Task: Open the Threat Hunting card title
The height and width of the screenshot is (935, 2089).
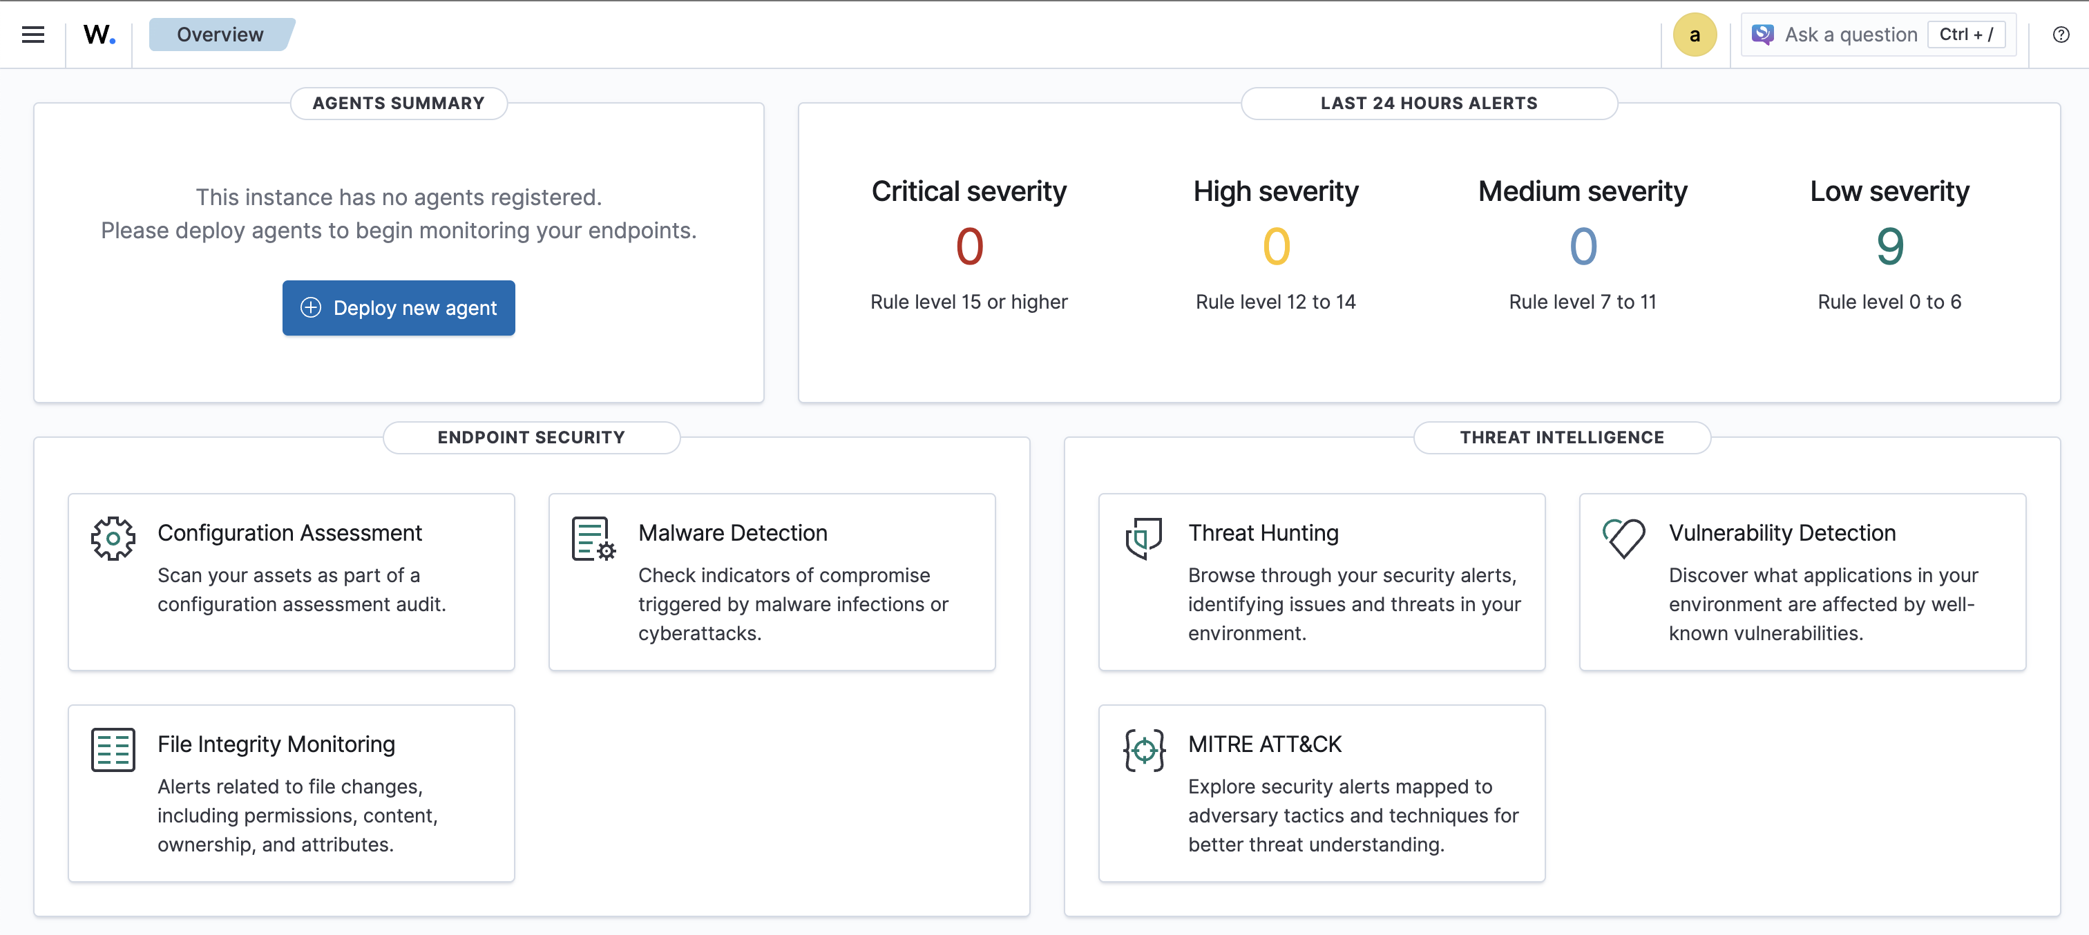Action: coord(1263,533)
